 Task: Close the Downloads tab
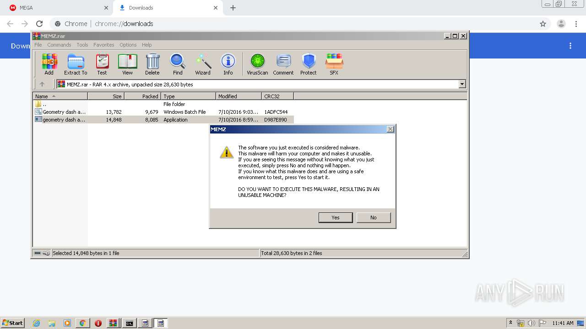click(x=216, y=8)
